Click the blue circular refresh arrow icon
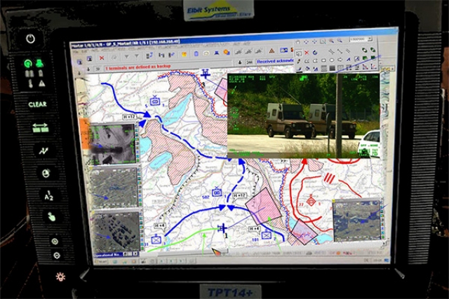This screenshot has height=299, width=449. click(x=315, y=53)
